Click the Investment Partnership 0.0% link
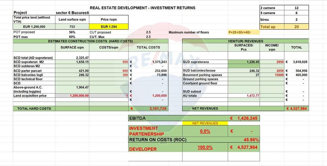The height and width of the screenshot is (166, 327). (x=205, y=131)
